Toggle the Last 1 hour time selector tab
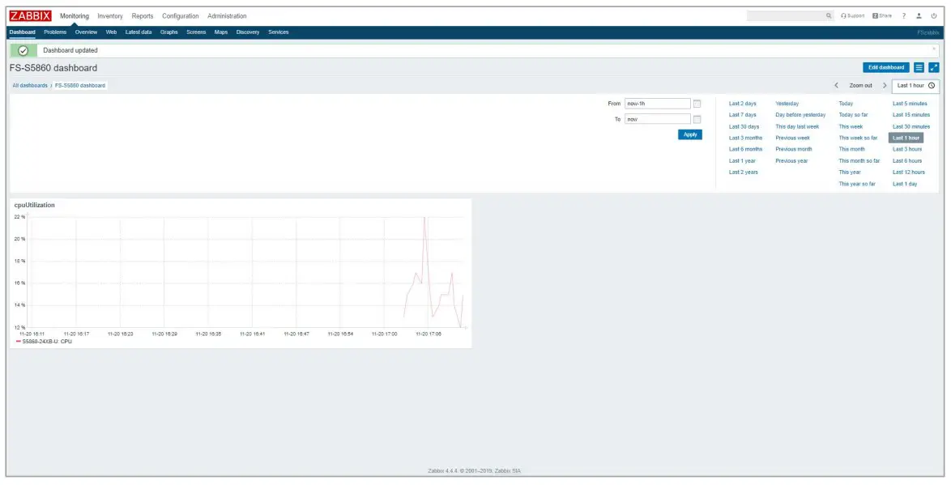Image resolution: width=951 pixels, height=485 pixels. tap(915, 86)
